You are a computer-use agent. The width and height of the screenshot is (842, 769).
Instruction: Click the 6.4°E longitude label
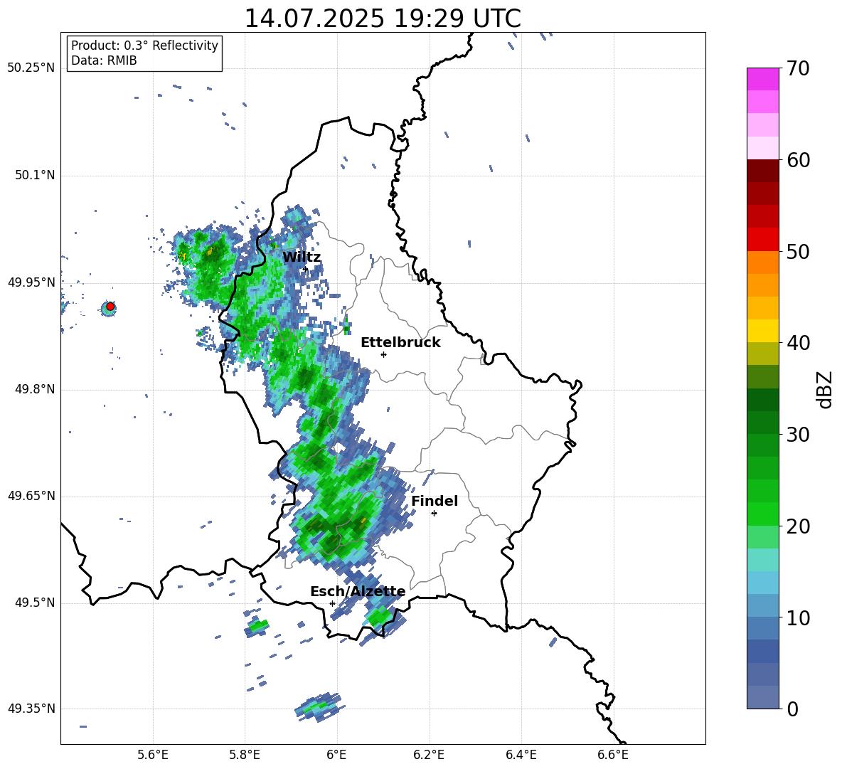521,755
